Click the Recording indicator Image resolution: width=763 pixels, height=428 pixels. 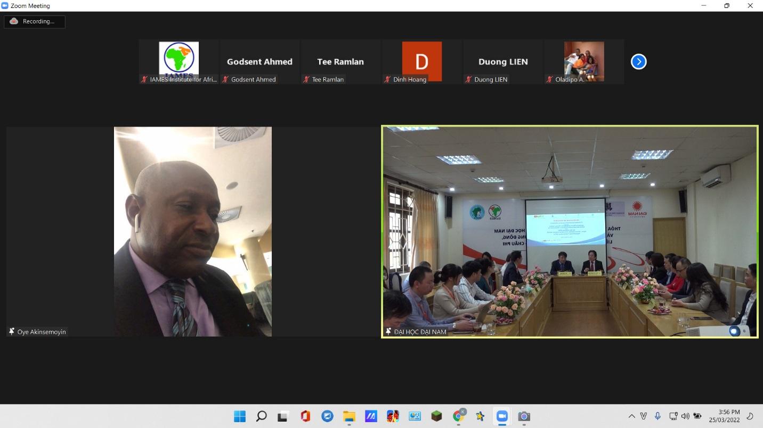[34, 21]
